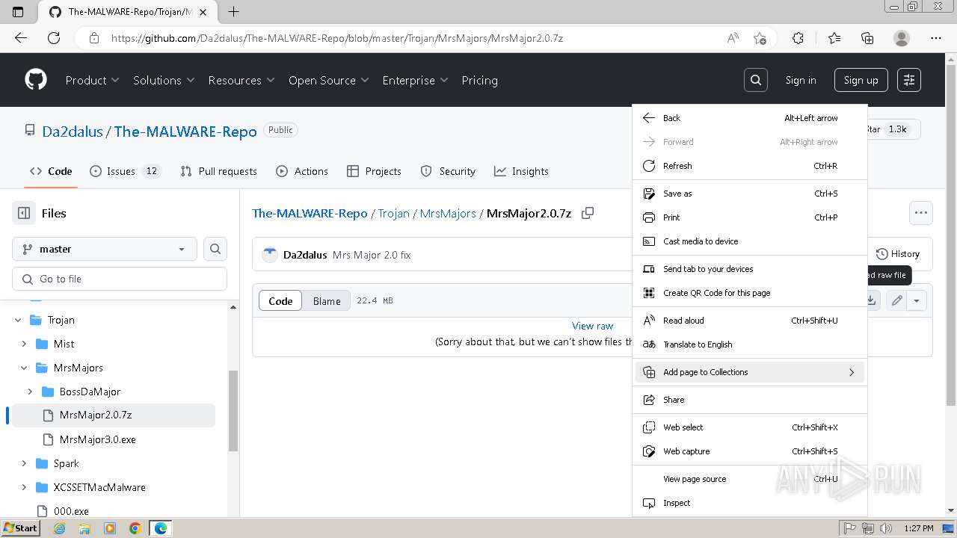Click the GitHub logo icon

(36, 80)
